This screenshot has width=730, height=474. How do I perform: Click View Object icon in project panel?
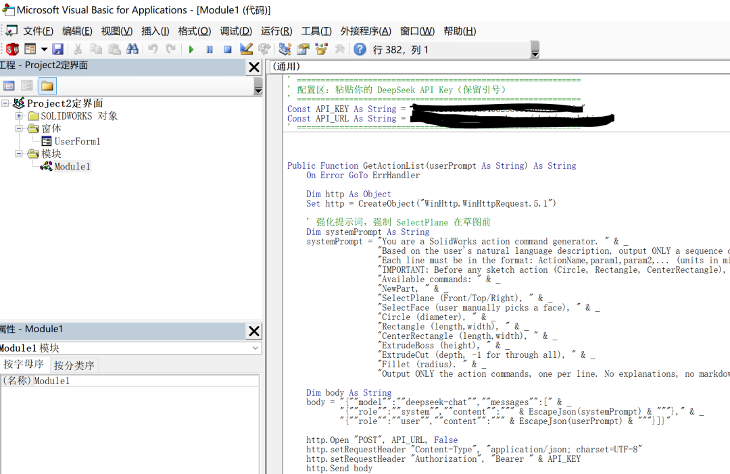(27, 86)
